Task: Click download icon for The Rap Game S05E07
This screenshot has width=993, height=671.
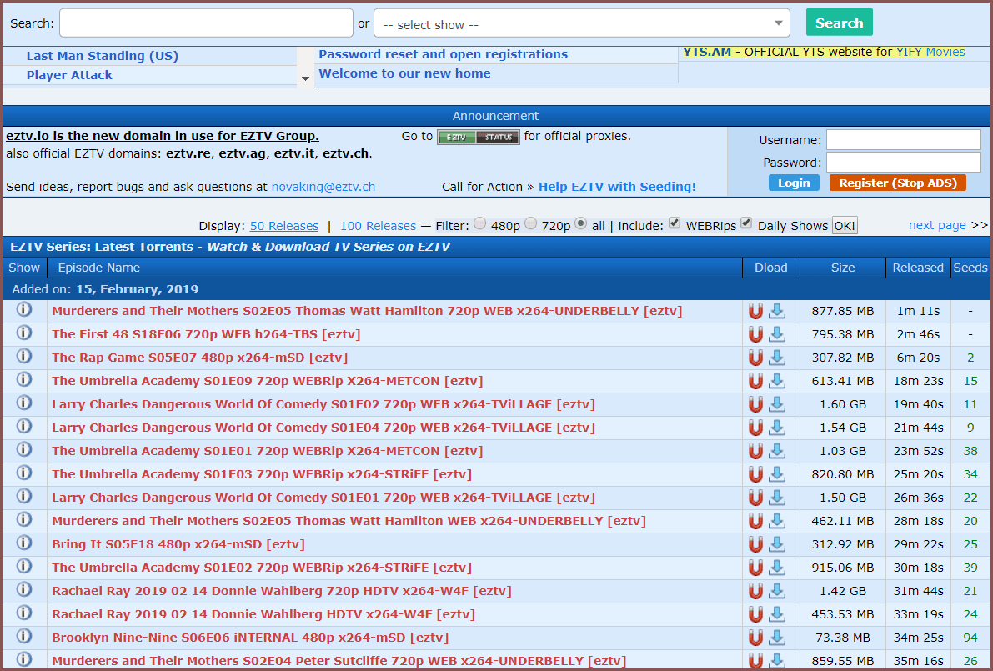Action: tap(777, 358)
